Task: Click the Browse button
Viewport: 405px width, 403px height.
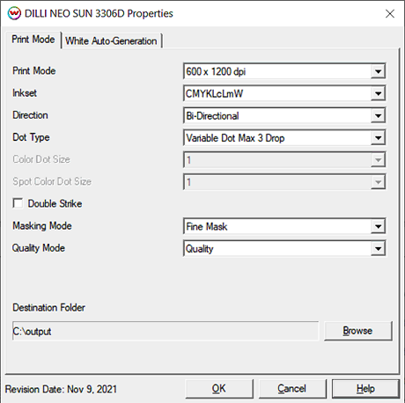Action: (357, 331)
